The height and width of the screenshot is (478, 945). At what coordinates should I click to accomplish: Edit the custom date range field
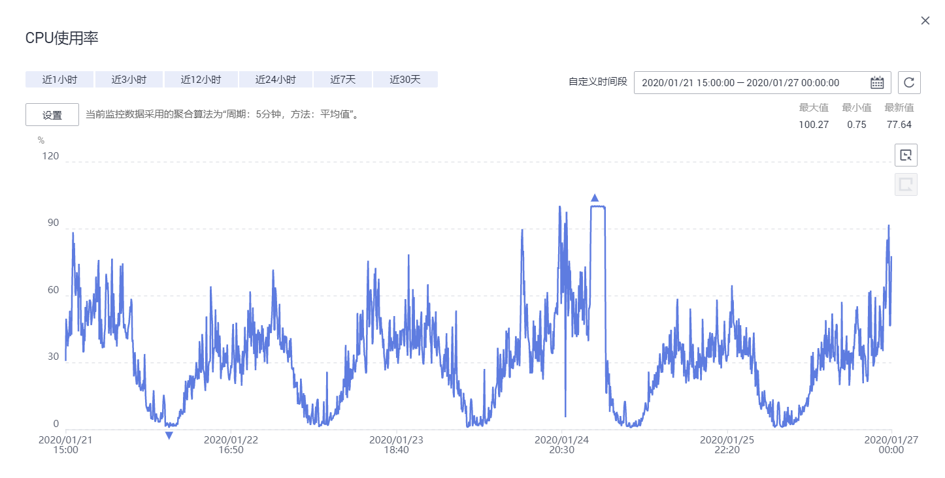pos(763,82)
